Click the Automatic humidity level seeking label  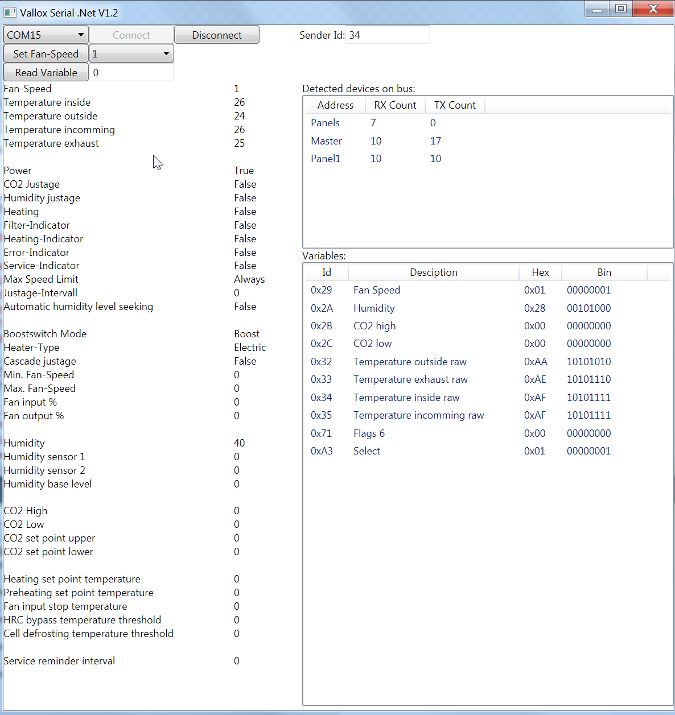point(79,307)
